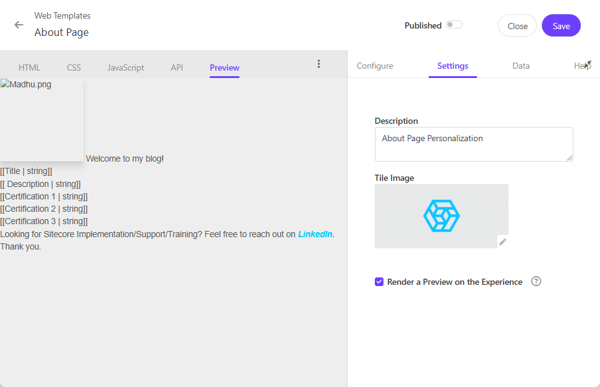The width and height of the screenshot is (600, 387).
Task: Go to the API tab
Action: 177,67
